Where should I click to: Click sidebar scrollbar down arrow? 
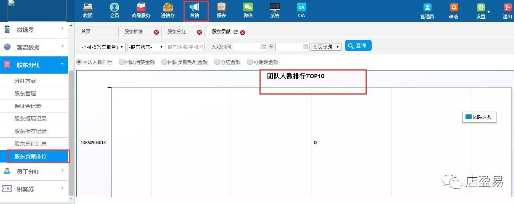click(71, 198)
